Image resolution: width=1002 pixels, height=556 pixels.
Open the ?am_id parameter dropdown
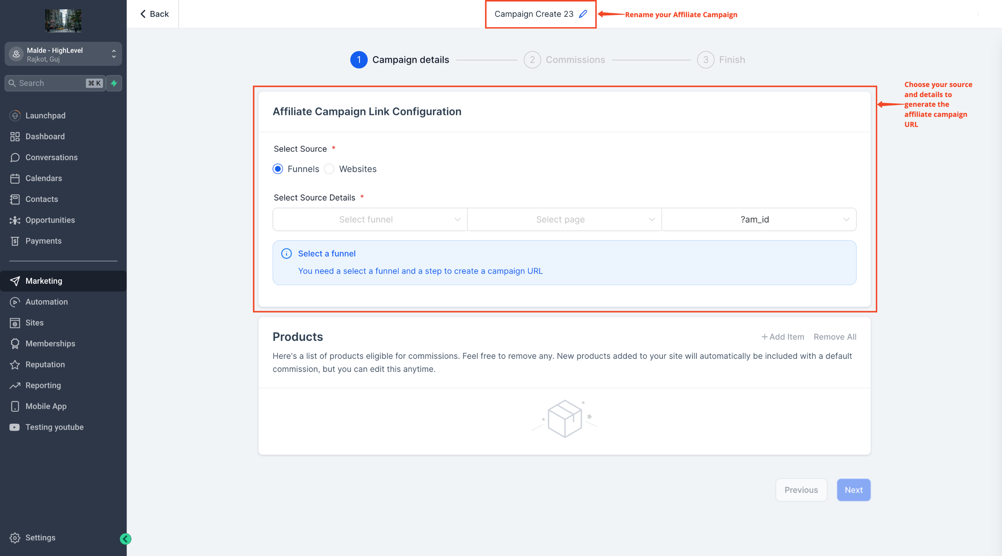click(x=759, y=220)
